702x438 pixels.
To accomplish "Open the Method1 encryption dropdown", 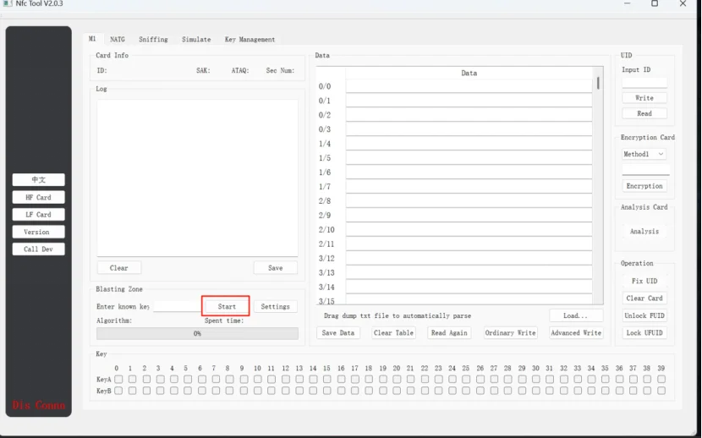I will [644, 154].
